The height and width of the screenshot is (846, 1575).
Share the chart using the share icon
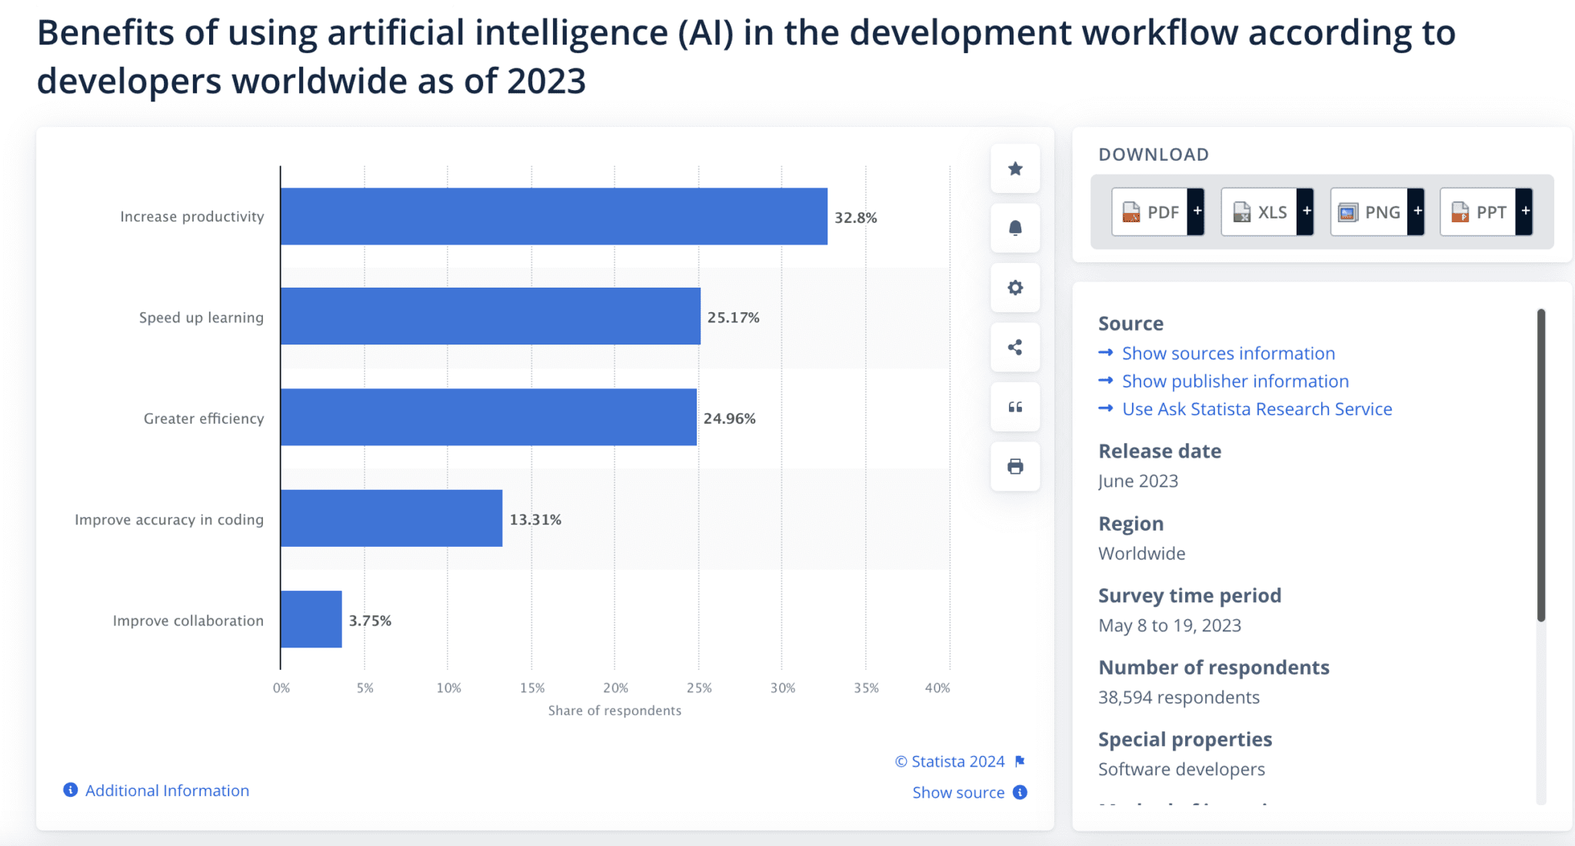click(1014, 348)
